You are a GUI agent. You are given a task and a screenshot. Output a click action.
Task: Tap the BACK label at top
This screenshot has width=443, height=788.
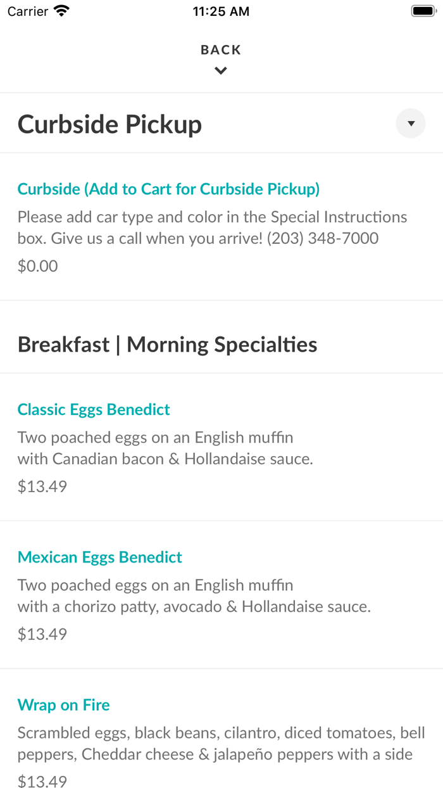tap(221, 50)
